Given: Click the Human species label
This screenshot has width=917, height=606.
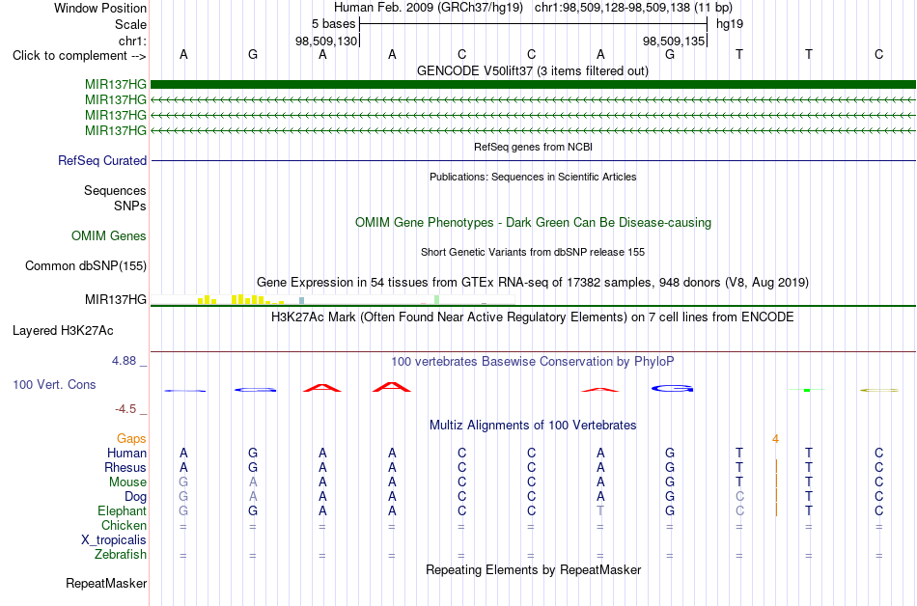Looking at the screenshot, I should click(126, 453).
